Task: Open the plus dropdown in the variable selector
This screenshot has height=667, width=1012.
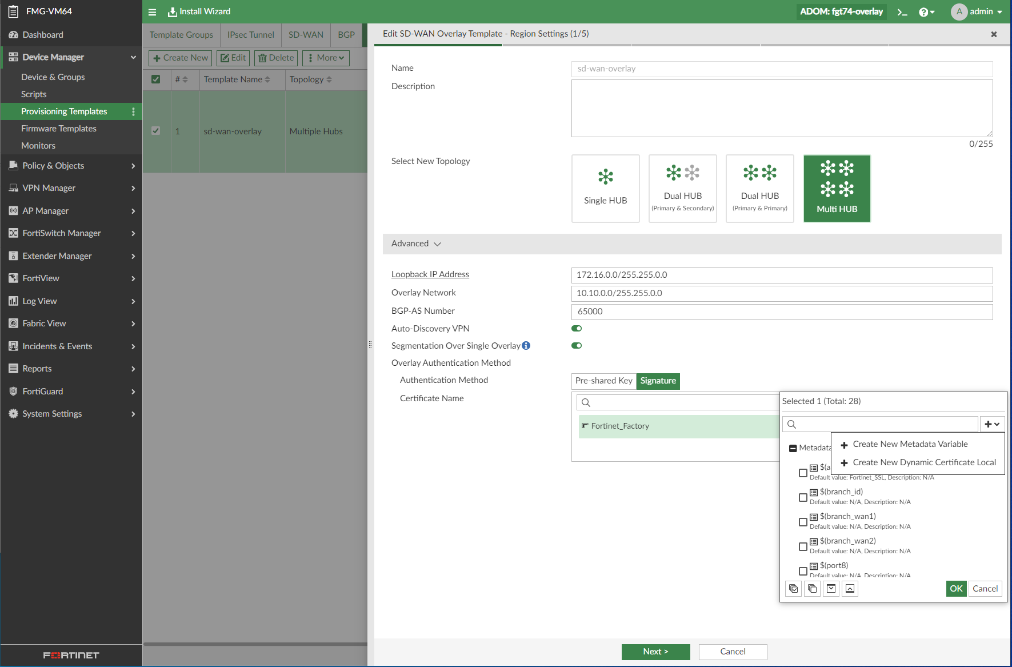Action: [x=993, y=424]
